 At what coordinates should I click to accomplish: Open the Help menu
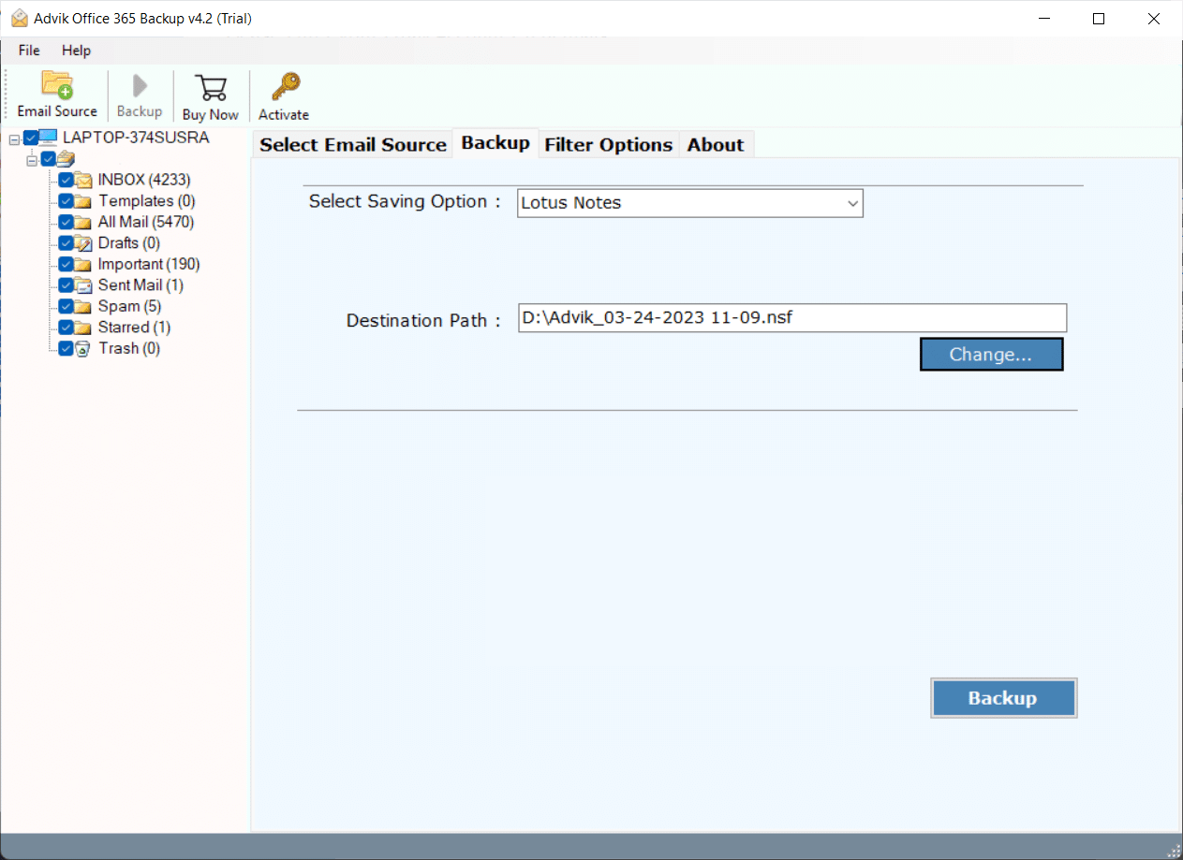click(77, 51)
